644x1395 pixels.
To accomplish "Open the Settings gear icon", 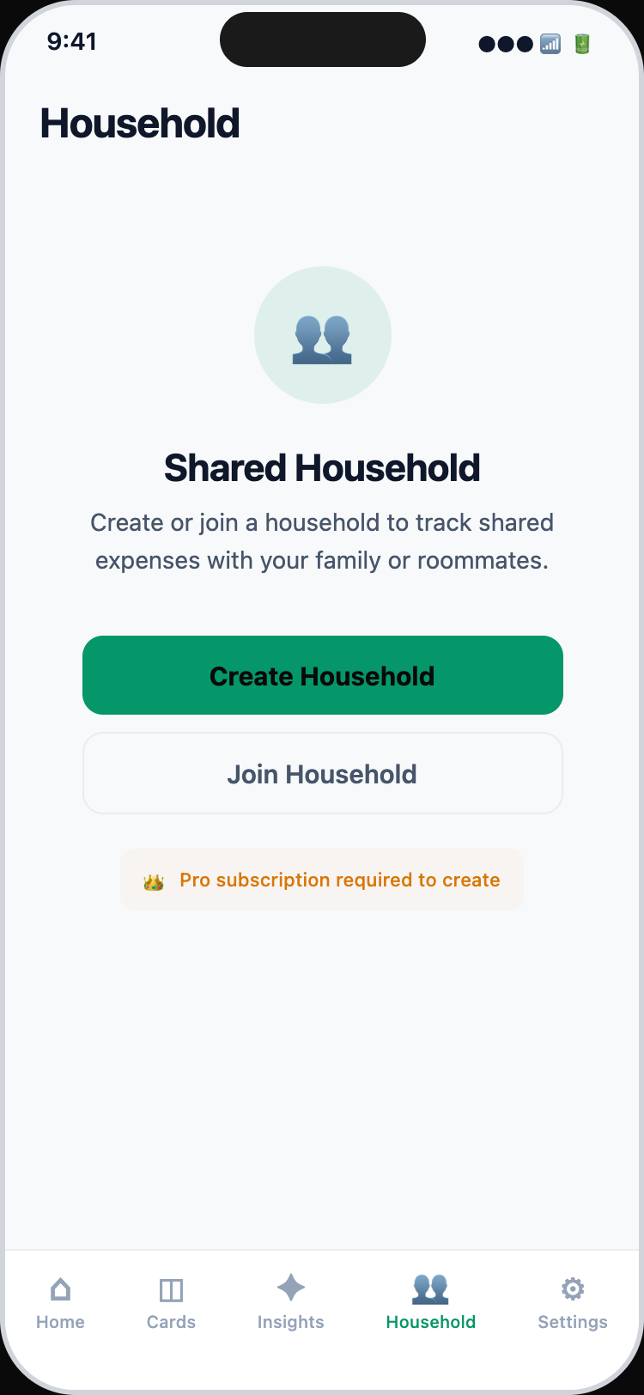I will pos(573,1288).
